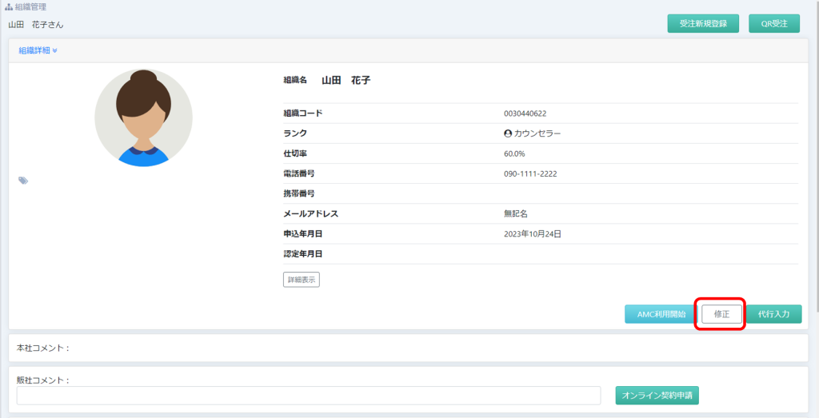Click the 山田 花子 profile avatar image

tap(143, 117)
